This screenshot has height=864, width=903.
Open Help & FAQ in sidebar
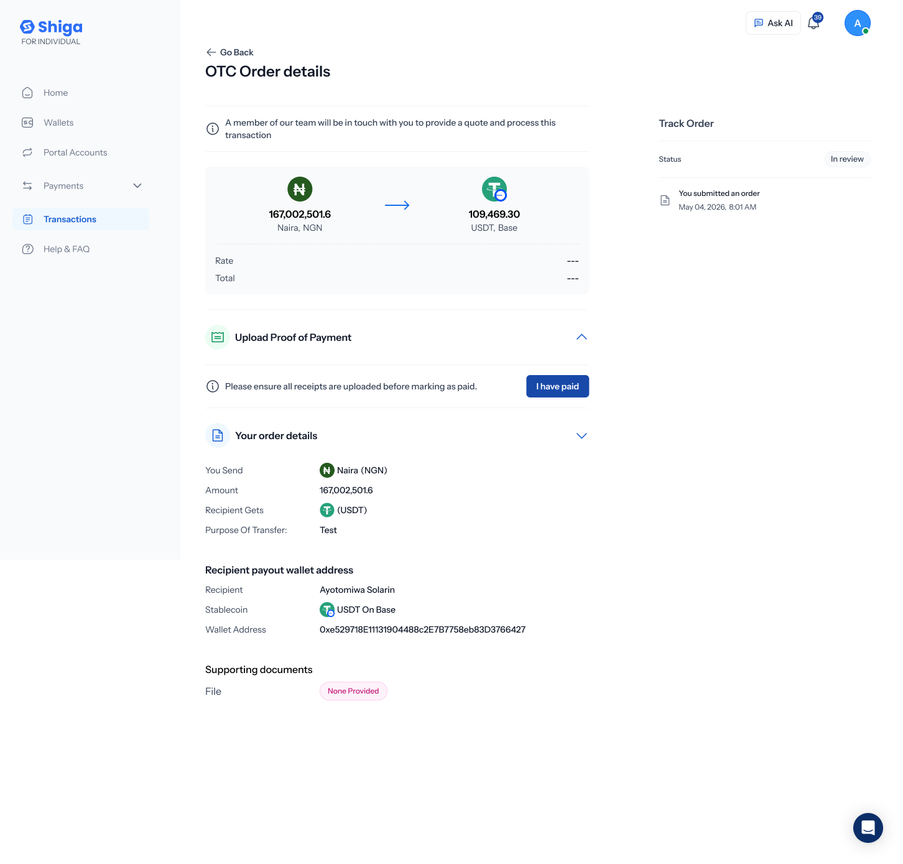(x=81, y=249)
